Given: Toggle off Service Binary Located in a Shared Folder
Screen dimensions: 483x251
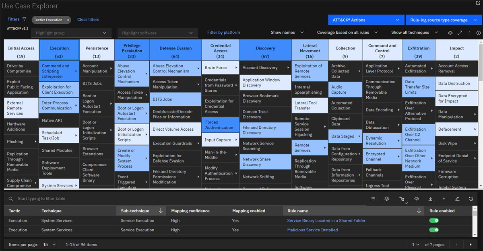Looking at the screenshot, I should [434, 220].
